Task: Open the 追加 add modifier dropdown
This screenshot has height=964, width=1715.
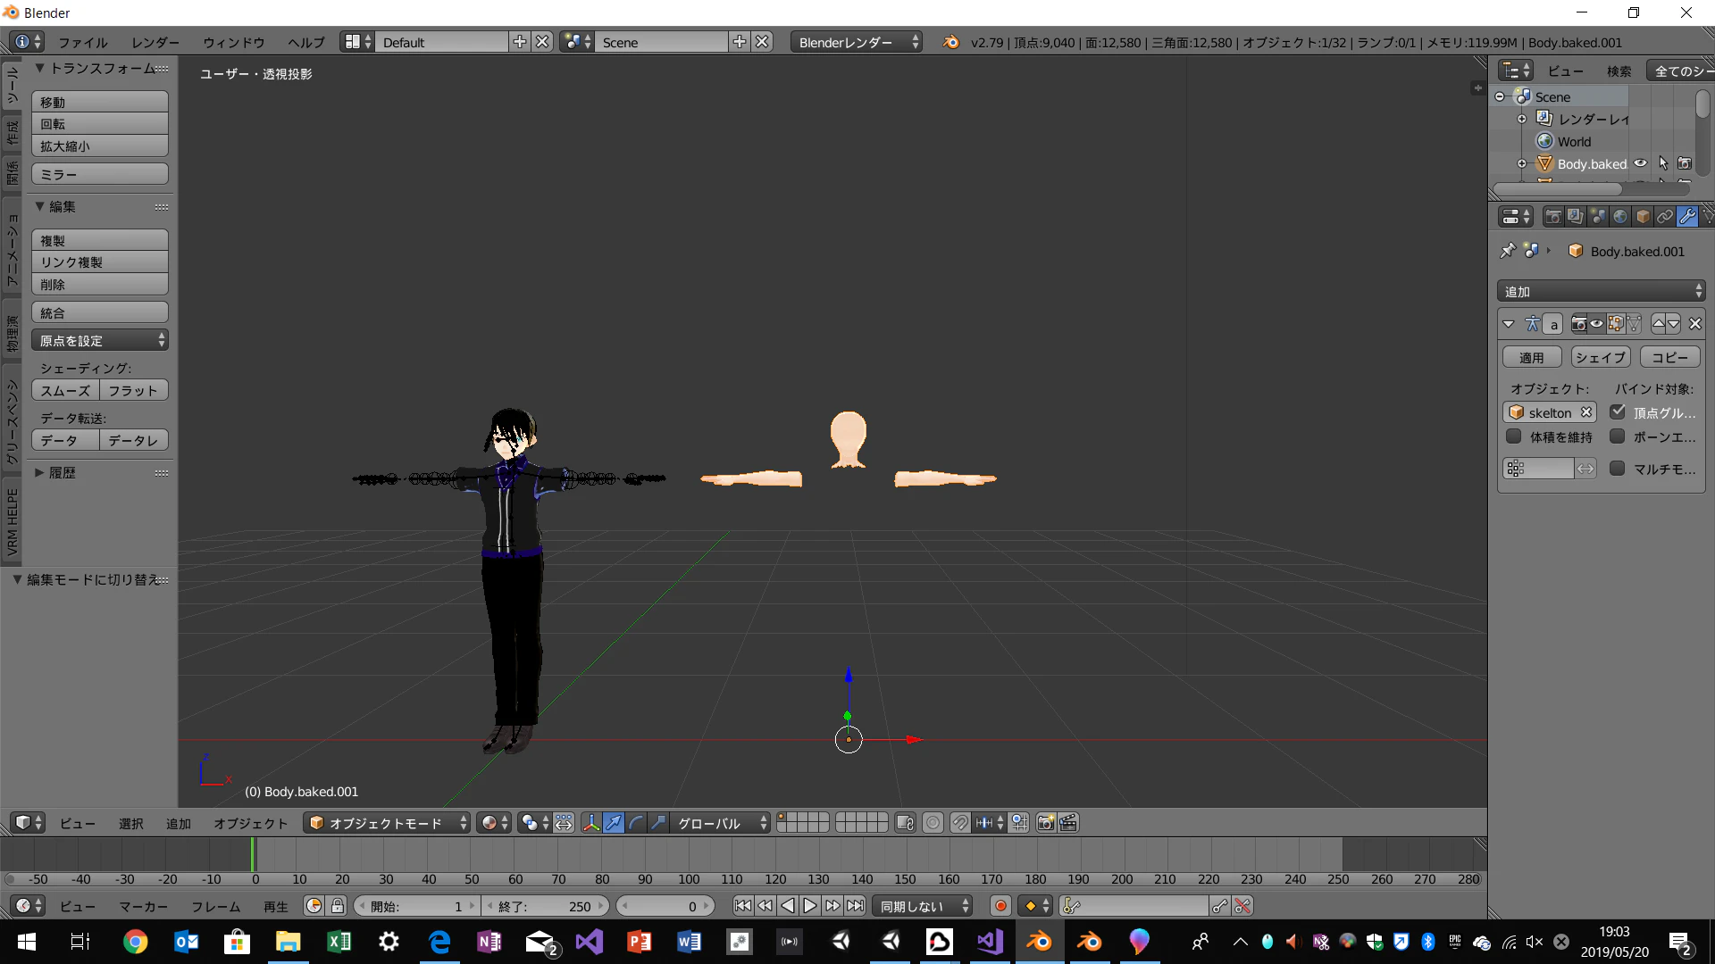Action: pos(1602,291)
